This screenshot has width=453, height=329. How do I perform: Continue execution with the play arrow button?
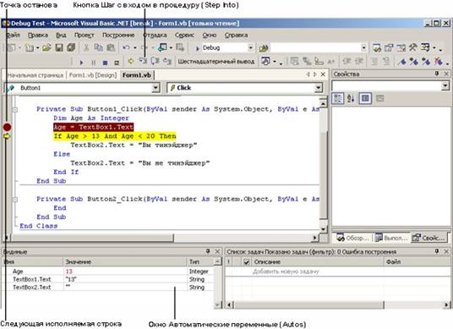click(81, 63)
